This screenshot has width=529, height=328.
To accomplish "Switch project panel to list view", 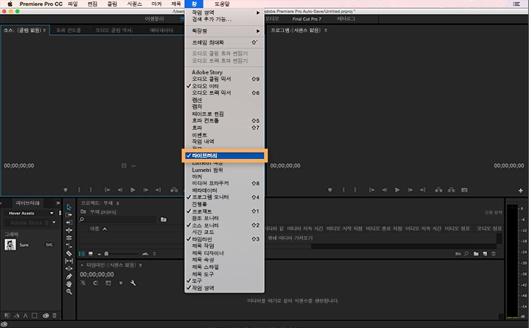I will pyautogui.click(x=82, y=254).
